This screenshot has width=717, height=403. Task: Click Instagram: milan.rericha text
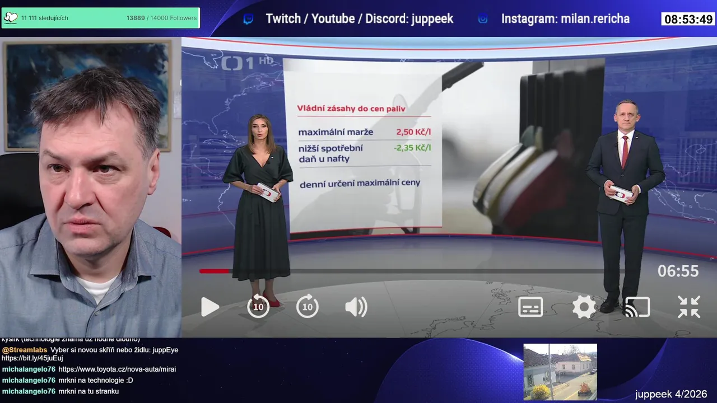coord(565,19)
